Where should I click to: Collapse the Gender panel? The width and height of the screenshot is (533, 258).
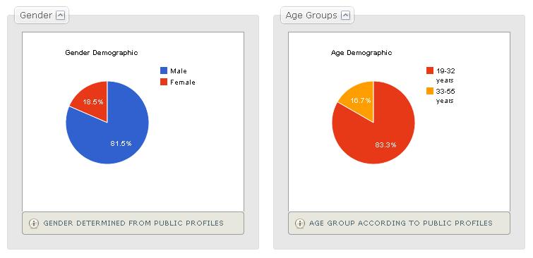[60, 16]
